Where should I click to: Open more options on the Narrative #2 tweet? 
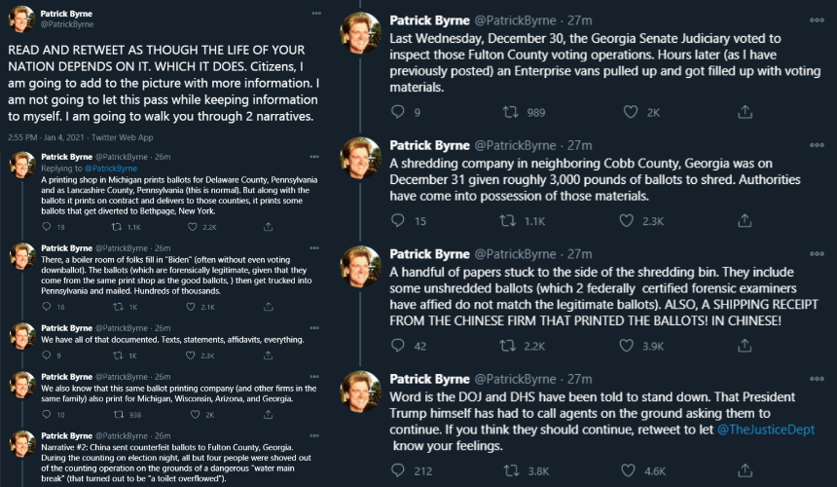tap(314, 435)
